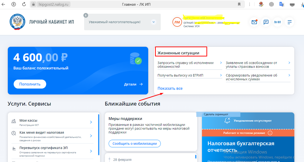The image size is (304, 162).
Task: Click the Жизненные ситуации heading
Action: [178, 53]
